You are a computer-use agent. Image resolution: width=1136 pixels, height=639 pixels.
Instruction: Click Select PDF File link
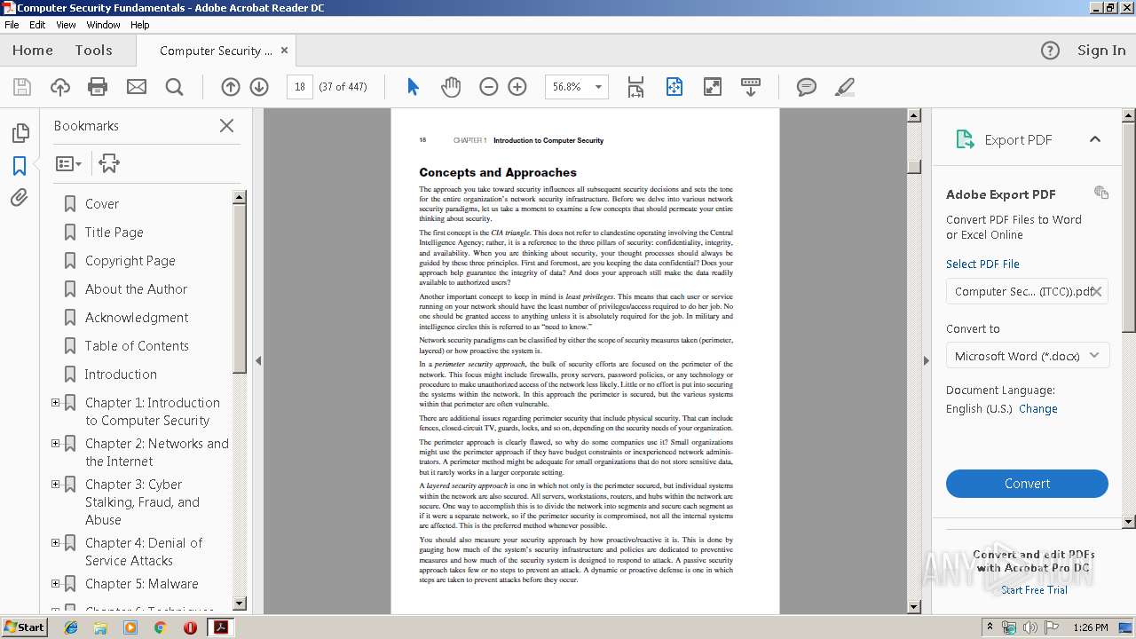[982, 264]
